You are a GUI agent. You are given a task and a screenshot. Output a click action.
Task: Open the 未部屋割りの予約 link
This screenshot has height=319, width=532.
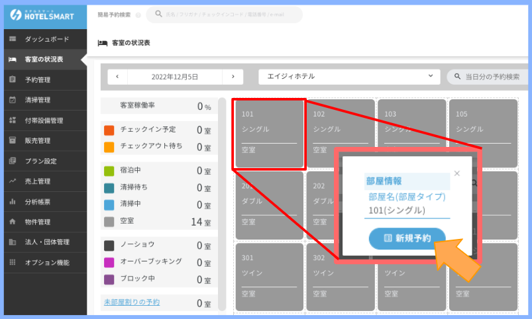click(x=132, y=302)
